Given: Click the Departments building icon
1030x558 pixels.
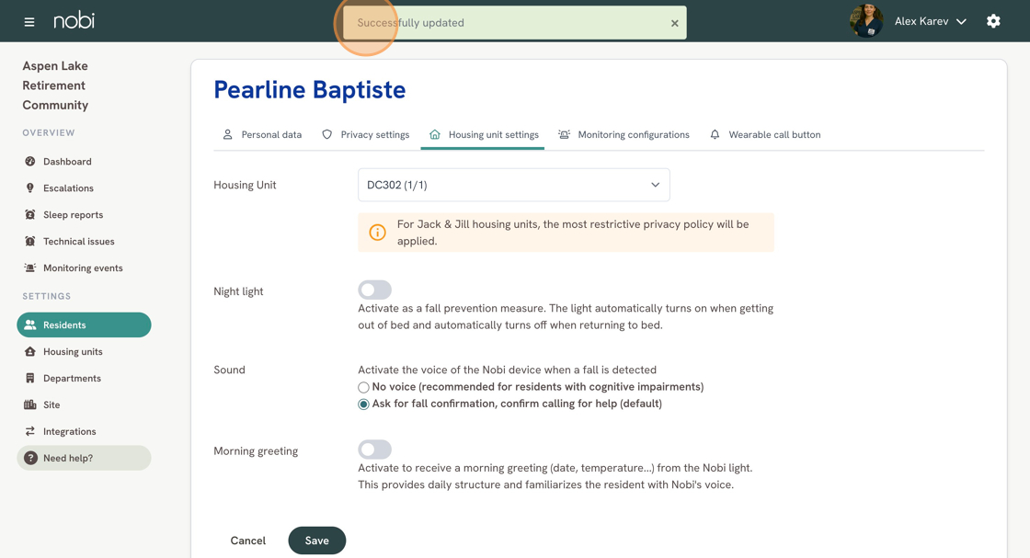Looking at the screenshot, I should point(29,378).
